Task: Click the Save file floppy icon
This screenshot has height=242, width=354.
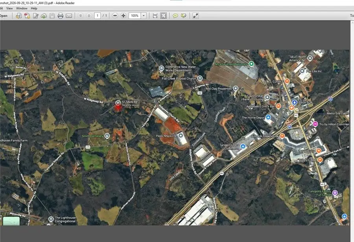Action: tap(52, 16)
